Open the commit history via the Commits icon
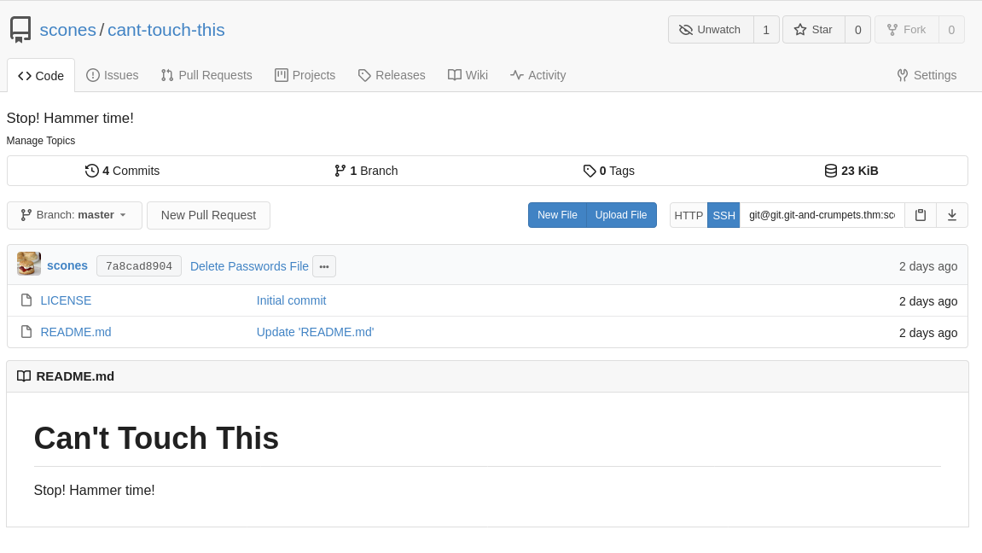This screenshot has height=553, width=982. coord(92,171)
